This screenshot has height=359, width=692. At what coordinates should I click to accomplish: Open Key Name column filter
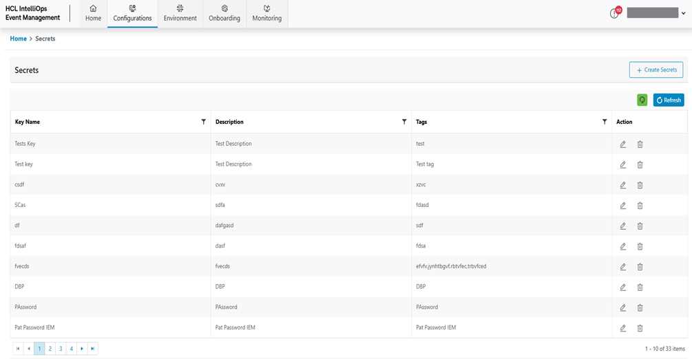point(204,122)
